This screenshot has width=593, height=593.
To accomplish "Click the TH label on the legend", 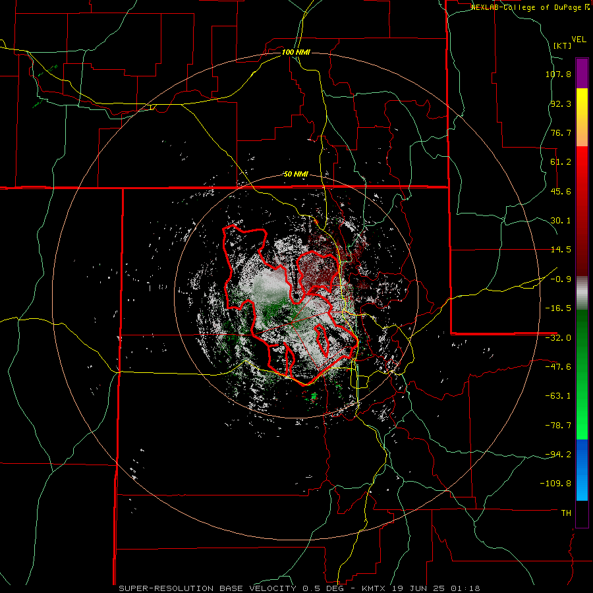I will point(566,513).
